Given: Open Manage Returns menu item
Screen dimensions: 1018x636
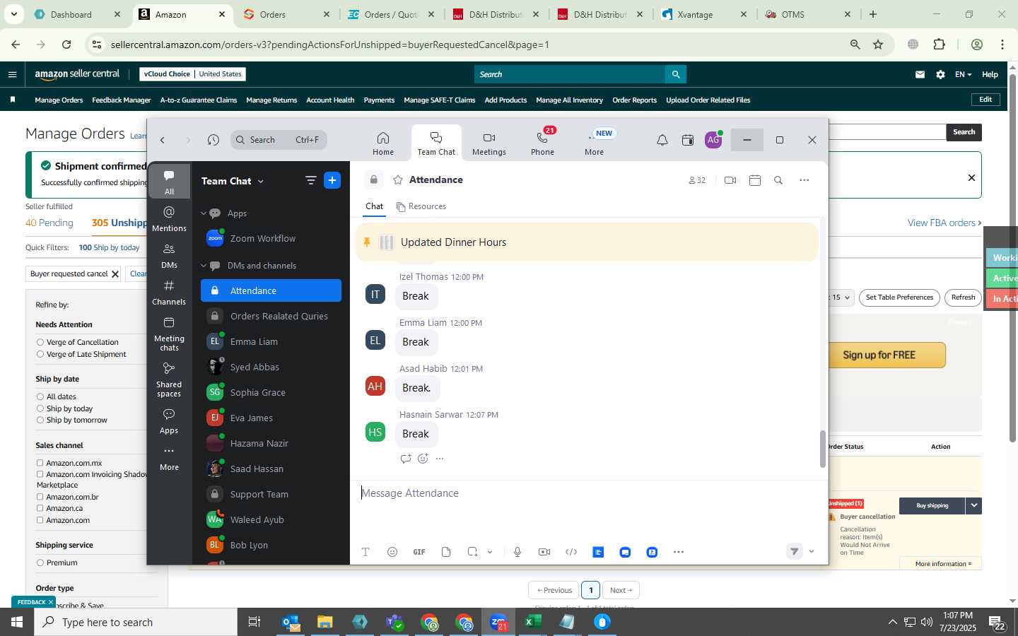Looking at the screenshot, I should point(271,100).
